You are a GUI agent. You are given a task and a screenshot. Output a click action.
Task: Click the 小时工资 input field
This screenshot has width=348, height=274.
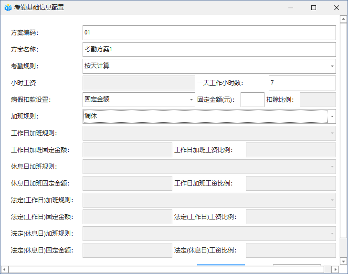[139, 83]
